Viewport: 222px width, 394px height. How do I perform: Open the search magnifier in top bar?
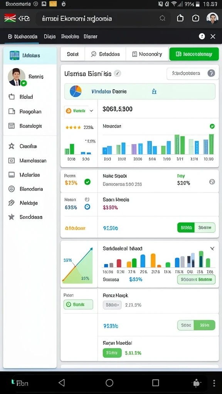coord(162,18)
